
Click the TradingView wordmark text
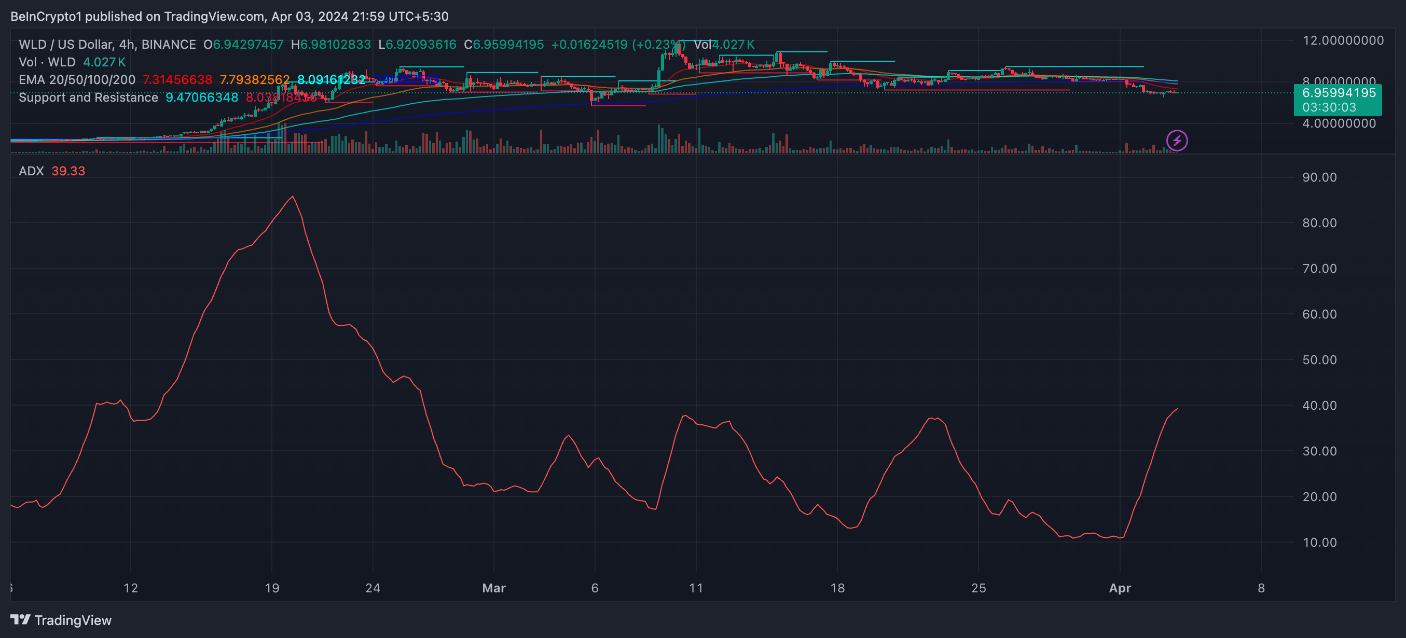click(x=73, y=620)
